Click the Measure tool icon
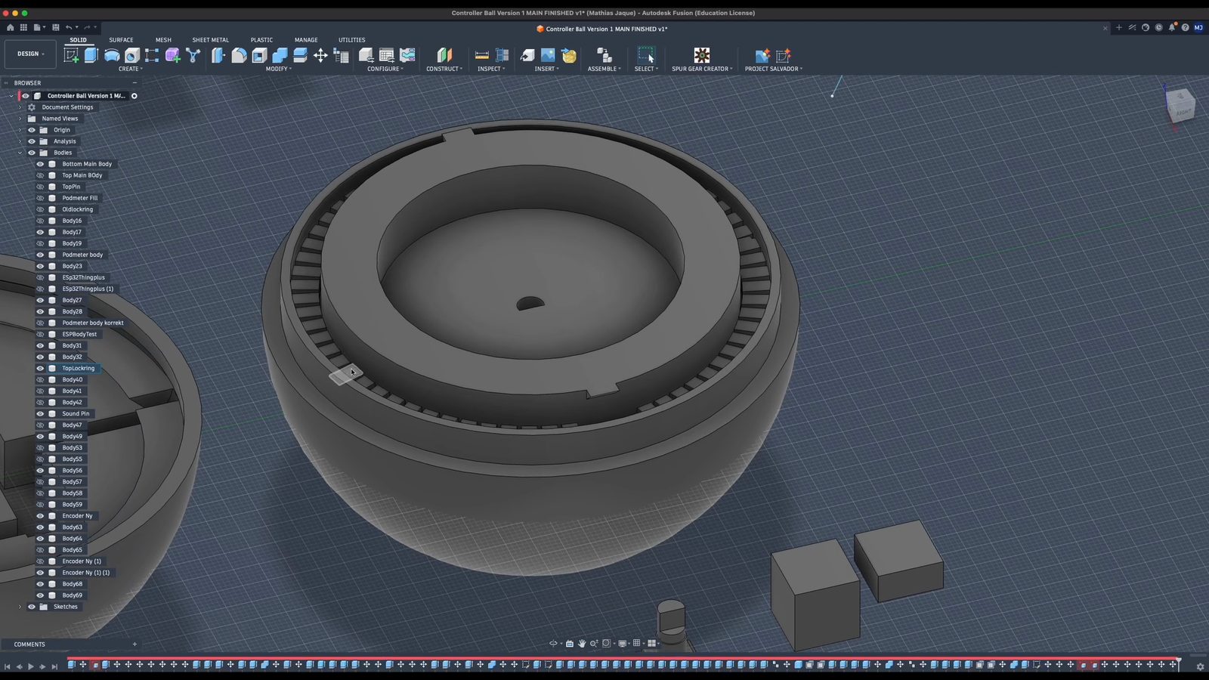Viewport: 1209px width, 680px height. click(481, 55)
